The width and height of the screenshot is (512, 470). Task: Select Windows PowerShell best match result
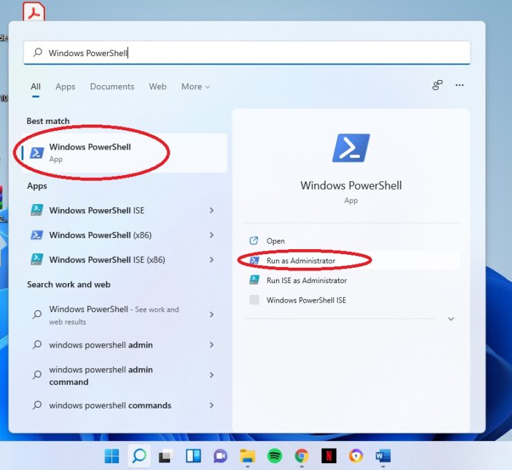[124, 152]
